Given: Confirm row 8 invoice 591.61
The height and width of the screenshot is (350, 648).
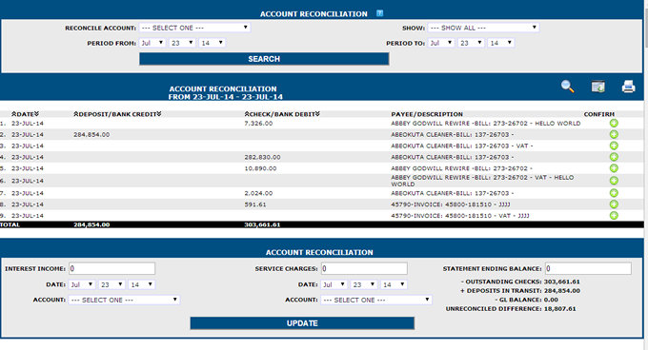Looking at the screenshot, I should pyautogui.click(x=614, y=204).
